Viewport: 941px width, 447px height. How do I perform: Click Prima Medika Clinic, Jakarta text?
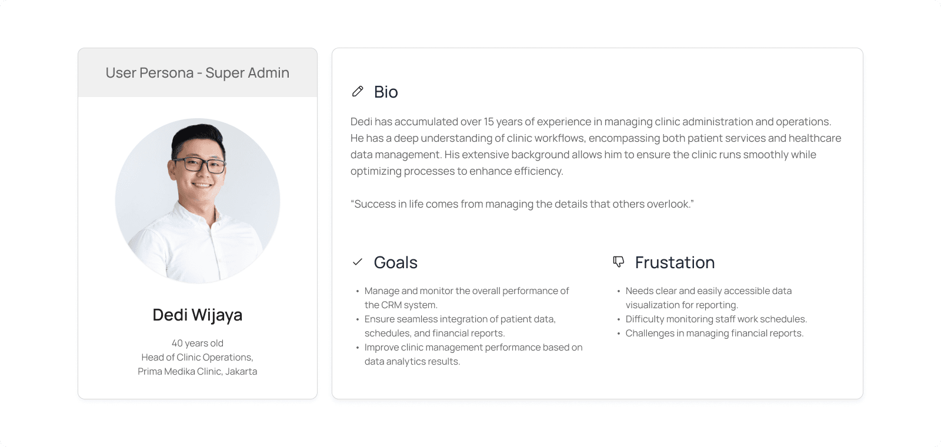(198, 371)
